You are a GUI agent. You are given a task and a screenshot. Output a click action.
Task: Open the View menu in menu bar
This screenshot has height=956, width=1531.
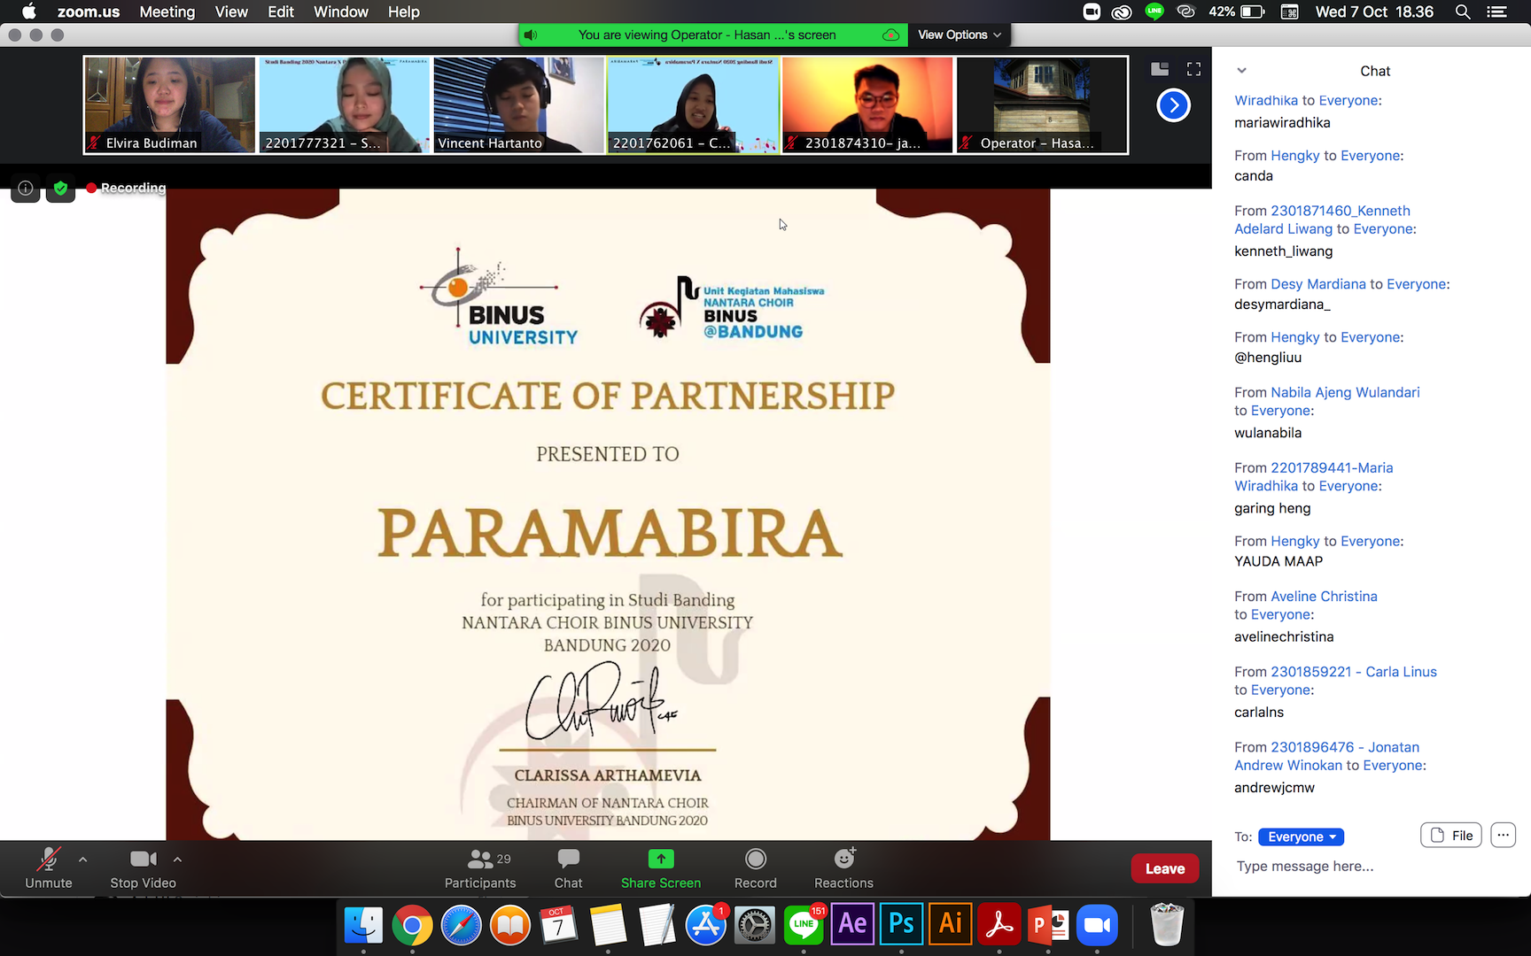click(231, 12)
